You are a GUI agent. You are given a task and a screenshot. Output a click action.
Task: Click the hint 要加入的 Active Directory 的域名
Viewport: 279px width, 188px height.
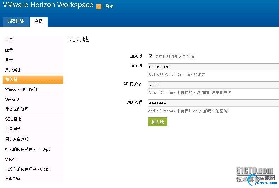point(177,74)
